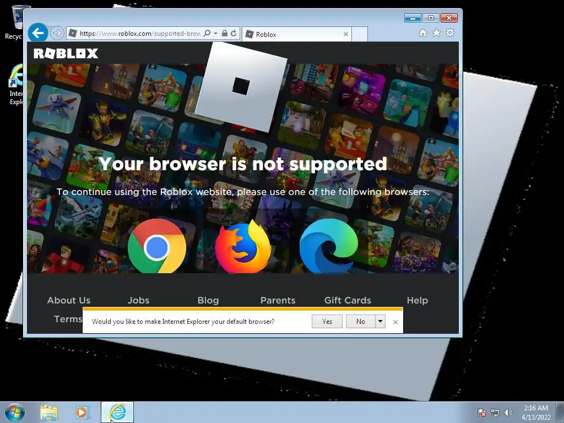
Task: Open Windows Explorer from taskbar
Action: pos(49,413)
